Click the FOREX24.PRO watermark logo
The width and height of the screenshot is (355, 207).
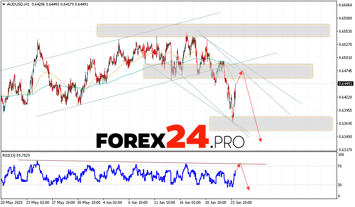[x=170, y=138]
